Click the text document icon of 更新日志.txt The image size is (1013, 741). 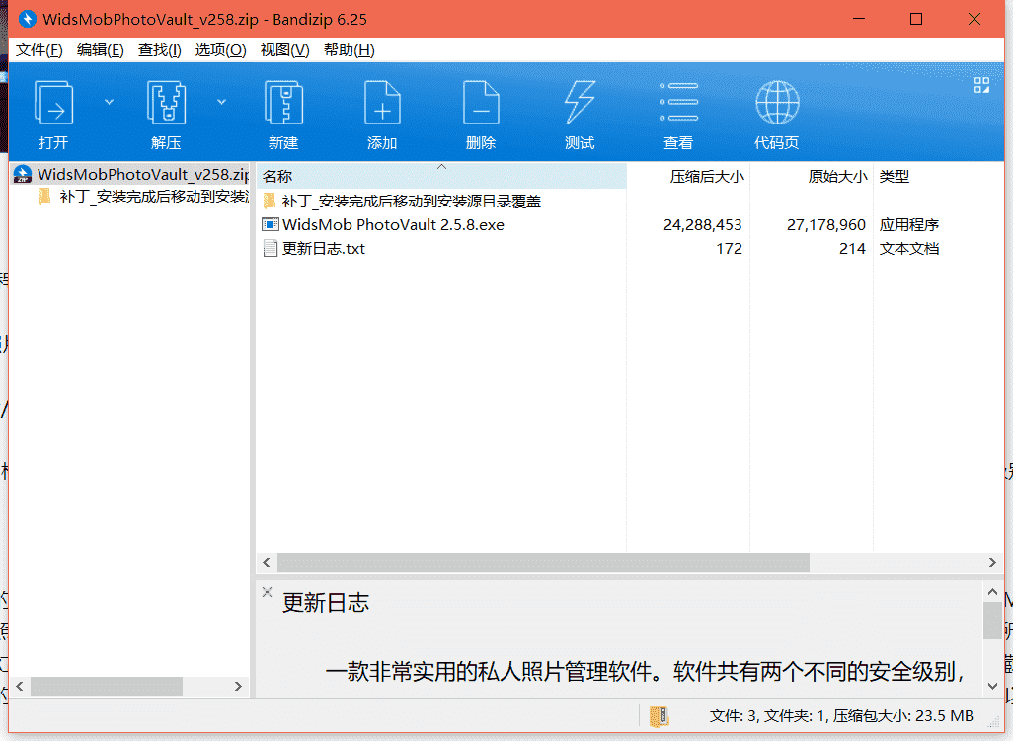click(271, 249)
